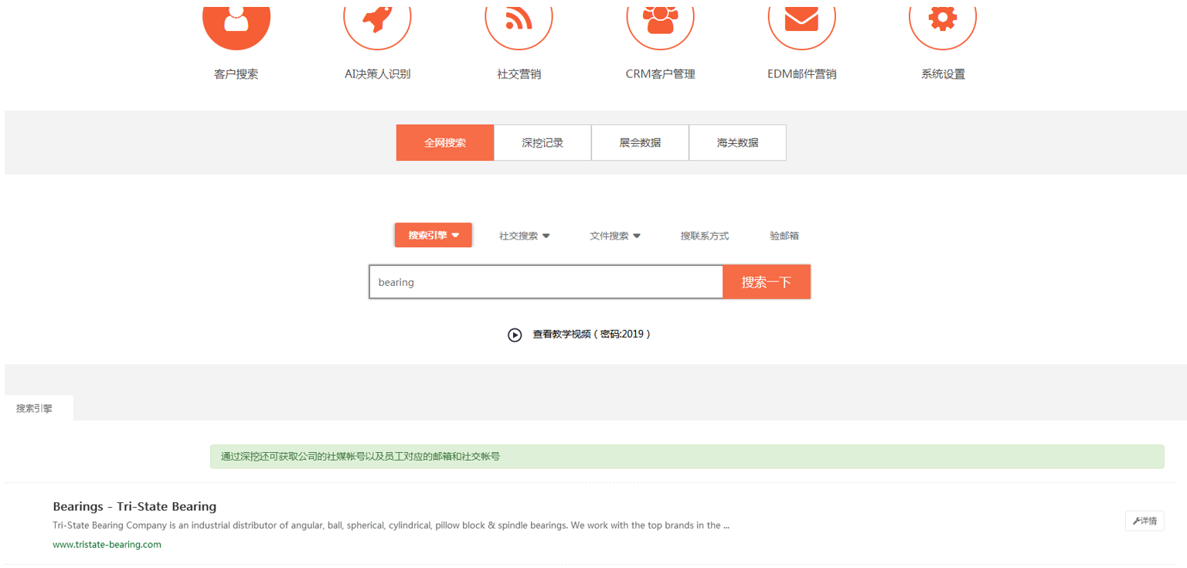Click the AI决策人识别 rocket icon
The height and width of the screenshot is (568, 1187).
click(x=377, y=21)
